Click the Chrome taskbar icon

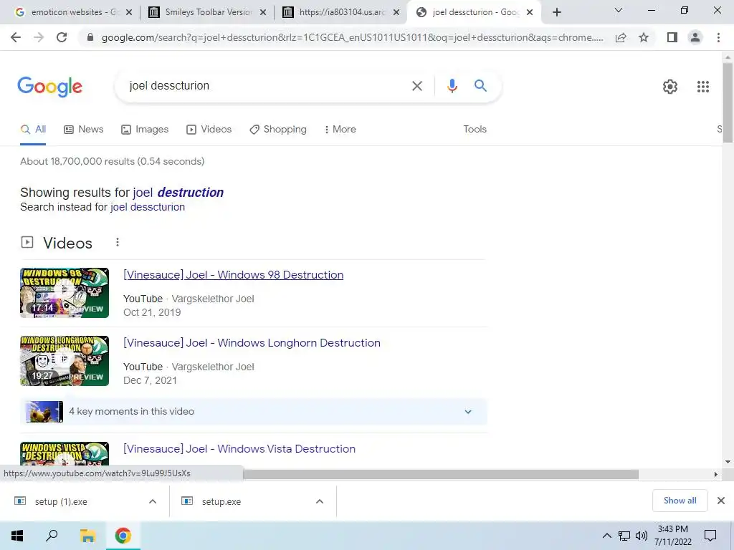click(123, 536)
